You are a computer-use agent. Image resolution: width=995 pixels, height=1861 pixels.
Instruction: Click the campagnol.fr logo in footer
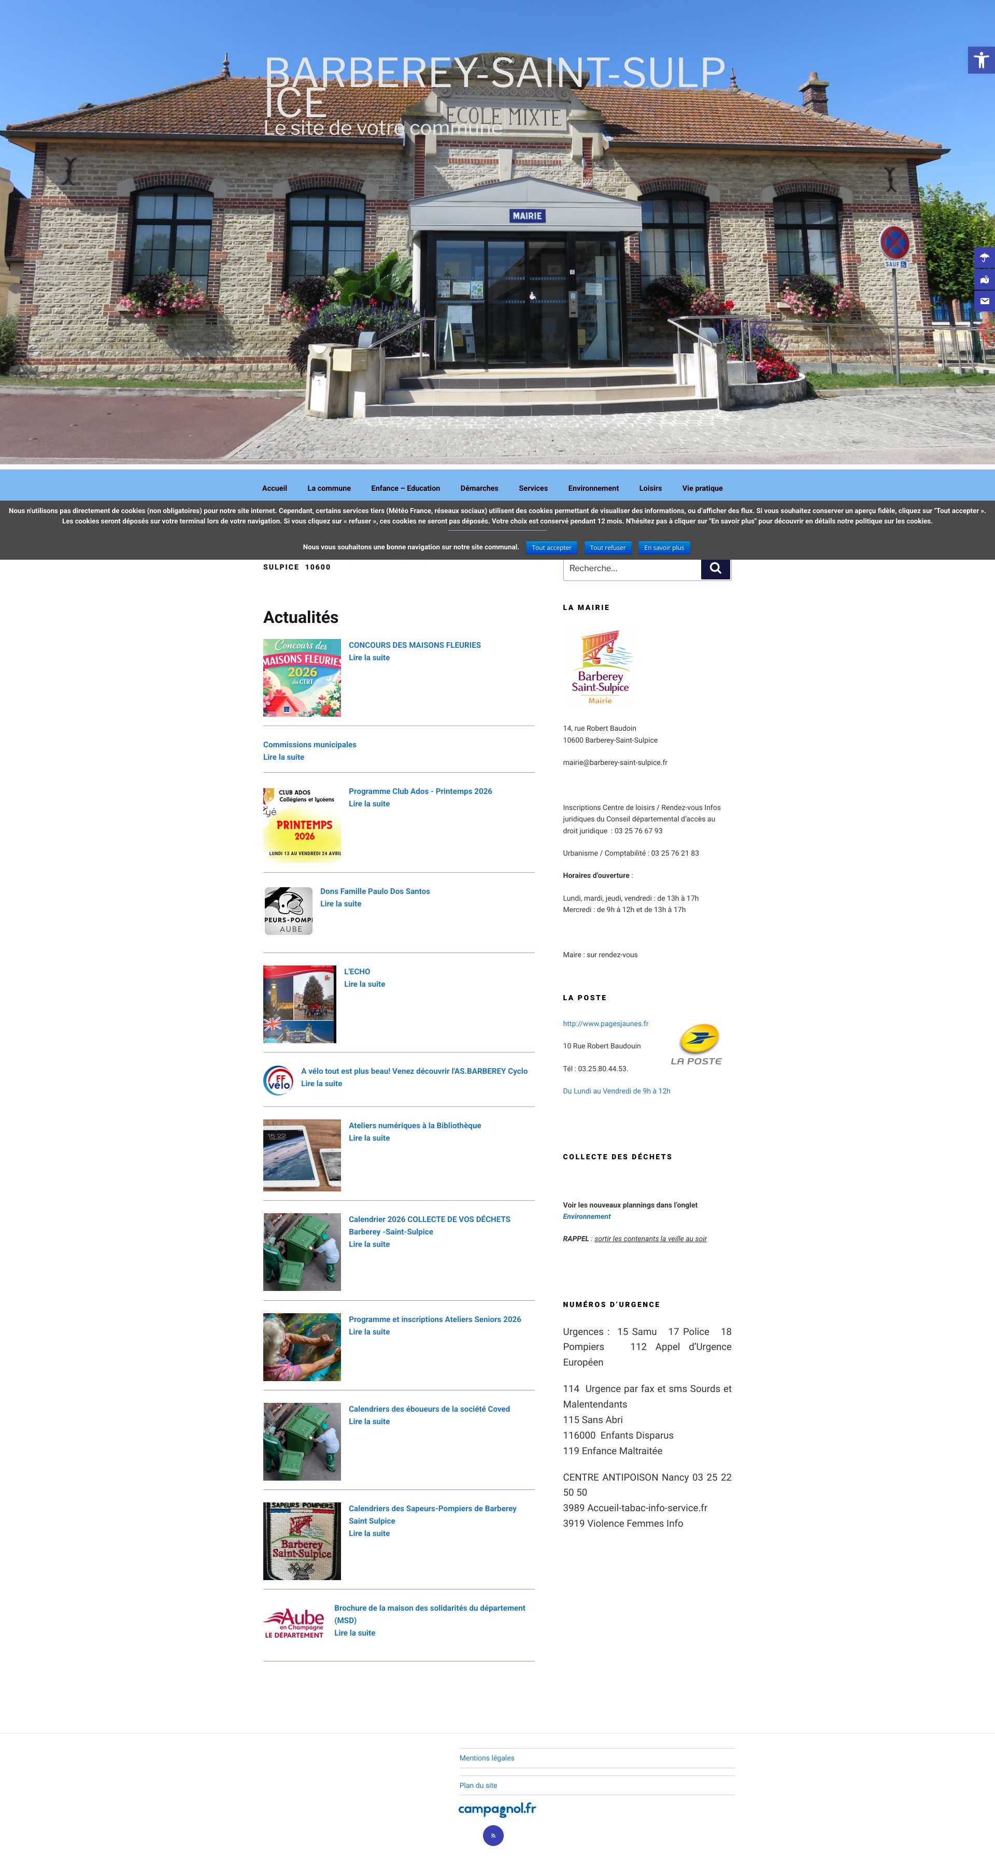(x=497, y=1809)
